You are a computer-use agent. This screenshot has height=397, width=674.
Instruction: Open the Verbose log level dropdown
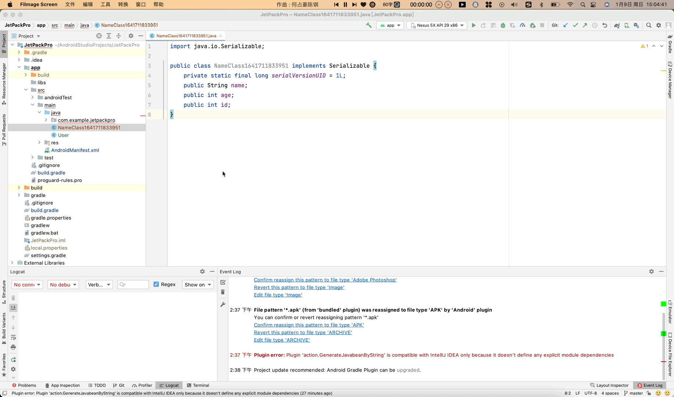pyautogui.click(x=99, y=285)
